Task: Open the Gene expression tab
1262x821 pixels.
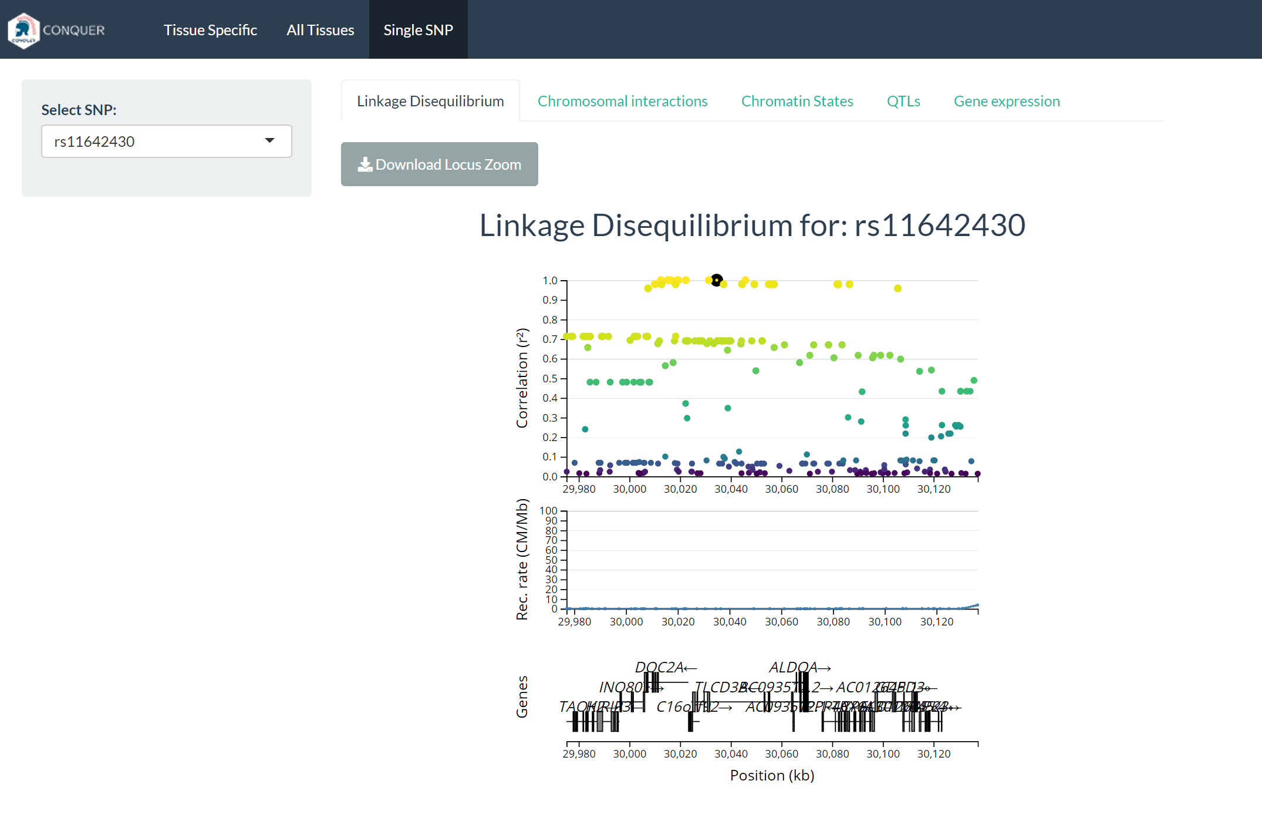Action: (x=1007, y=101)
